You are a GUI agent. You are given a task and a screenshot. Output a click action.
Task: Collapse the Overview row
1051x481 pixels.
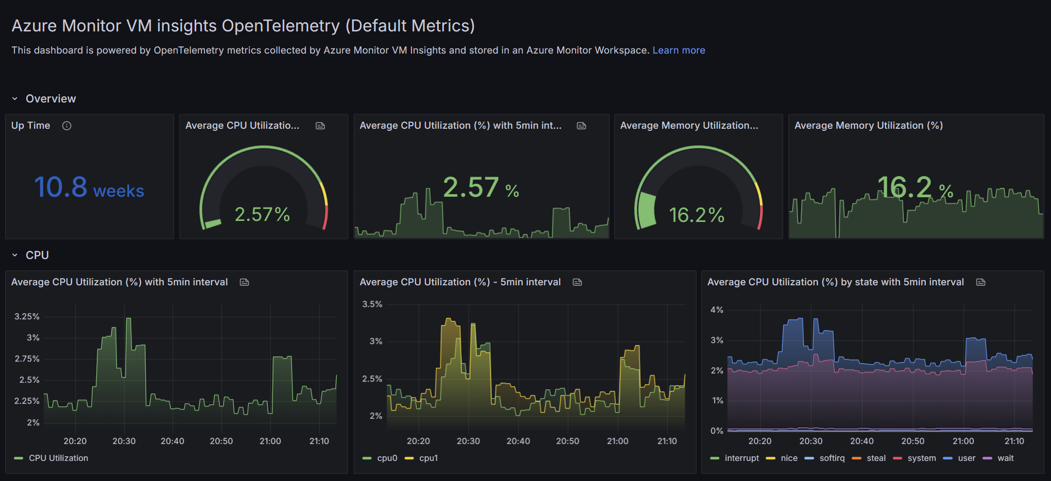coord(15,99)
